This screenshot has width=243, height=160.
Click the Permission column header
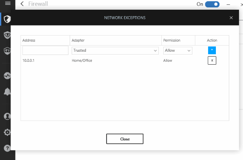(178, 40)
